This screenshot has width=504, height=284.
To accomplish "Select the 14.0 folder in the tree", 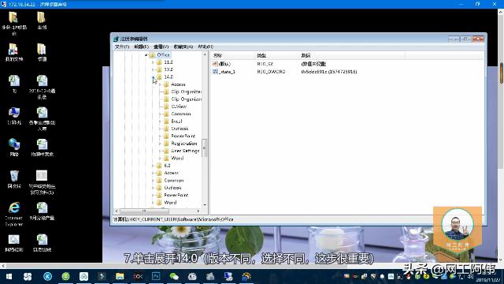I will click(169, 77).
